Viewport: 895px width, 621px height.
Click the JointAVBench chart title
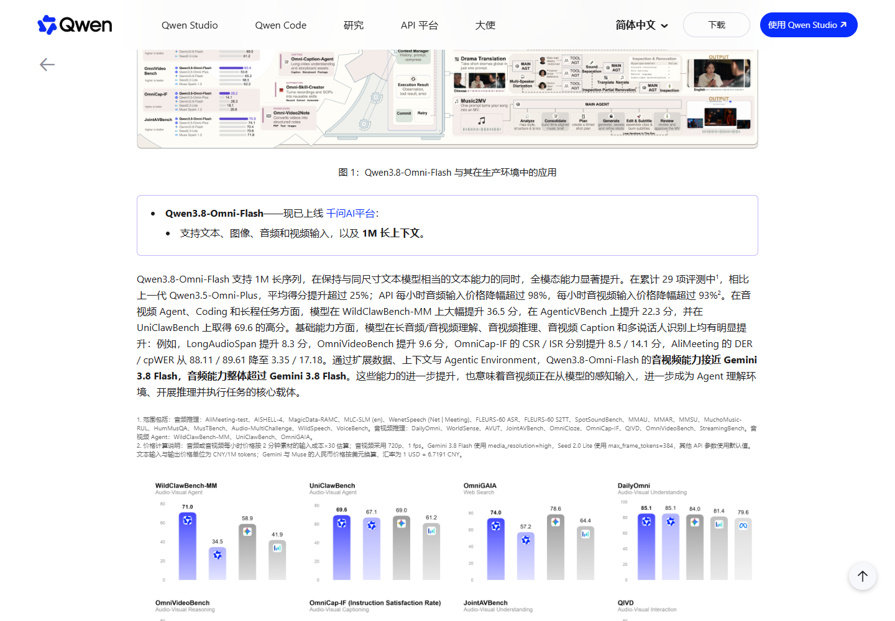tap(485, 602)
